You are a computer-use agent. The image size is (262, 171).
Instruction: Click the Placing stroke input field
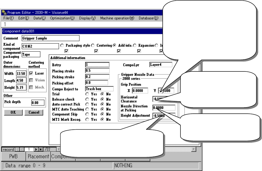point(97,71)
